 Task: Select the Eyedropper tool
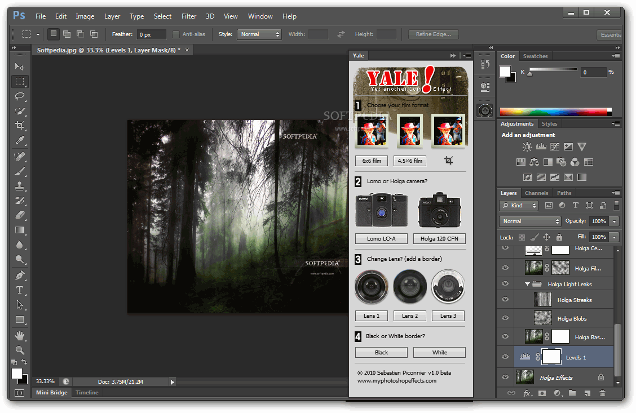pos(20,141)
